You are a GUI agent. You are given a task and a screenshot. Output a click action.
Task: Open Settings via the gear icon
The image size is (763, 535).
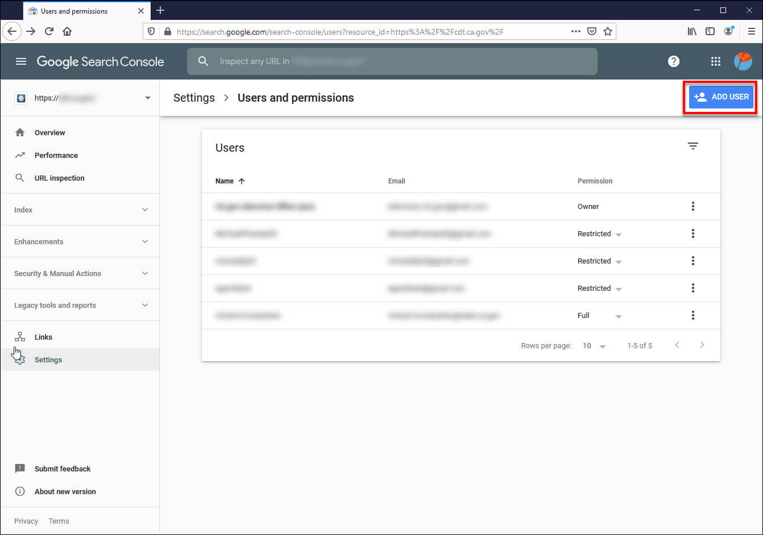pos(20,359)
